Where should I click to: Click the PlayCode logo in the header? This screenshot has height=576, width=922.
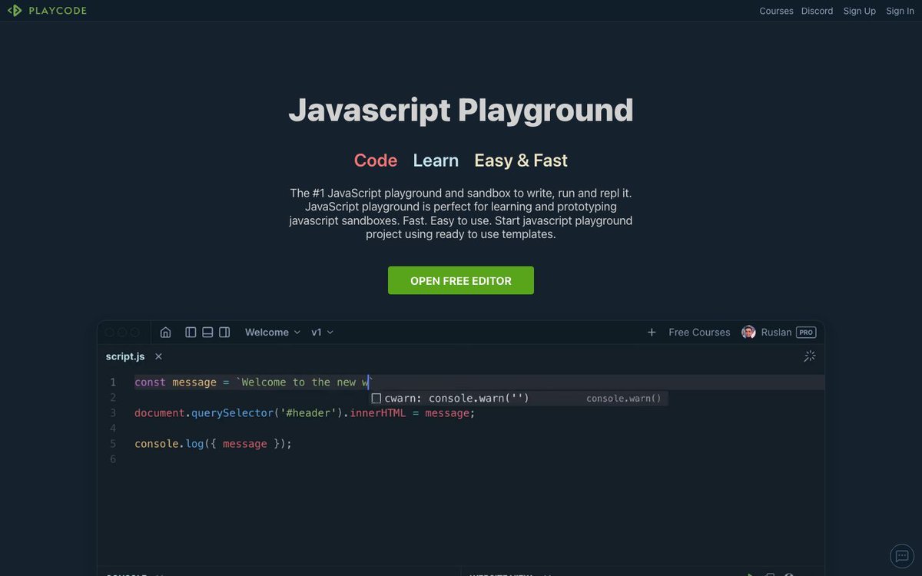47,10
